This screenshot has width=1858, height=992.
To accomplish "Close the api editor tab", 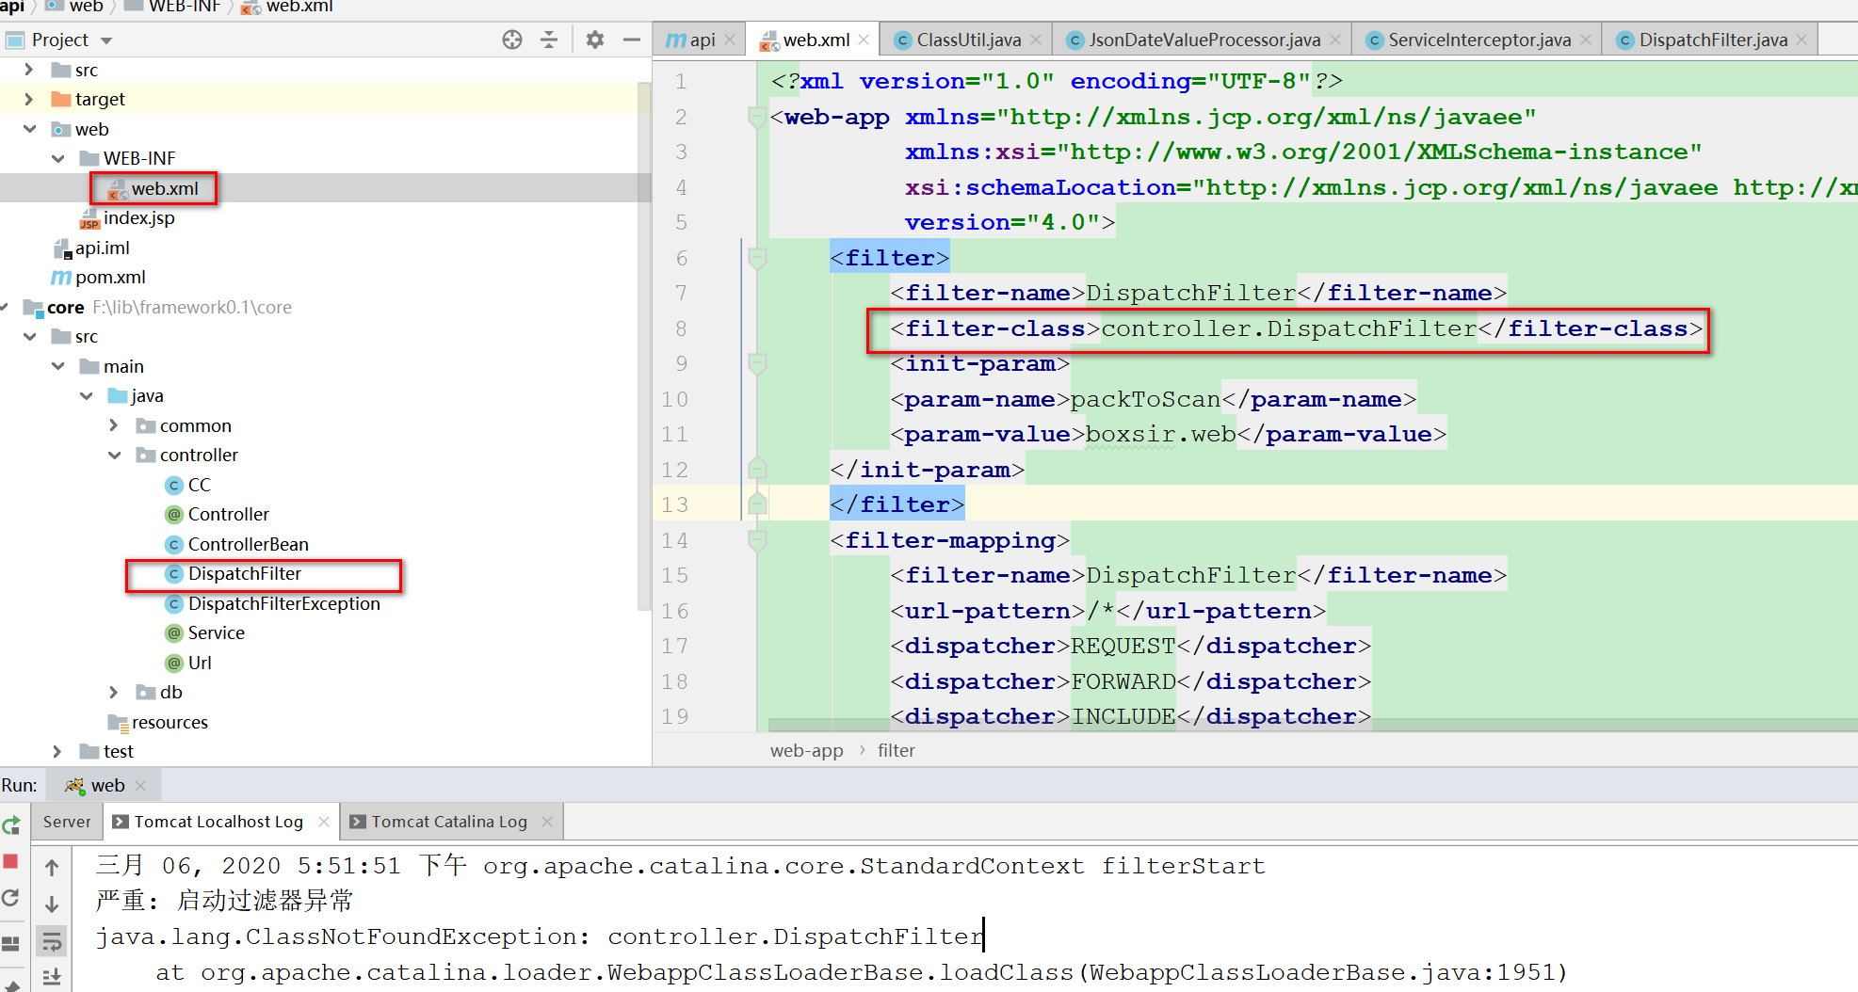I will pos(731,40).
